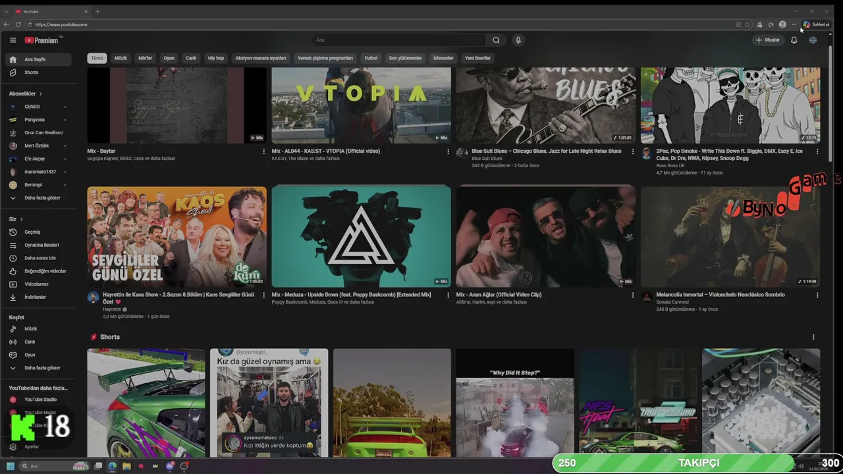Screen dimensions: 843x474
Task: Open a new browser tab
Action: pyautogui.click(x=97, y=11)
